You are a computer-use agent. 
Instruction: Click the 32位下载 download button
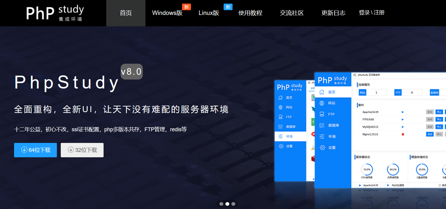pos(82,150)
